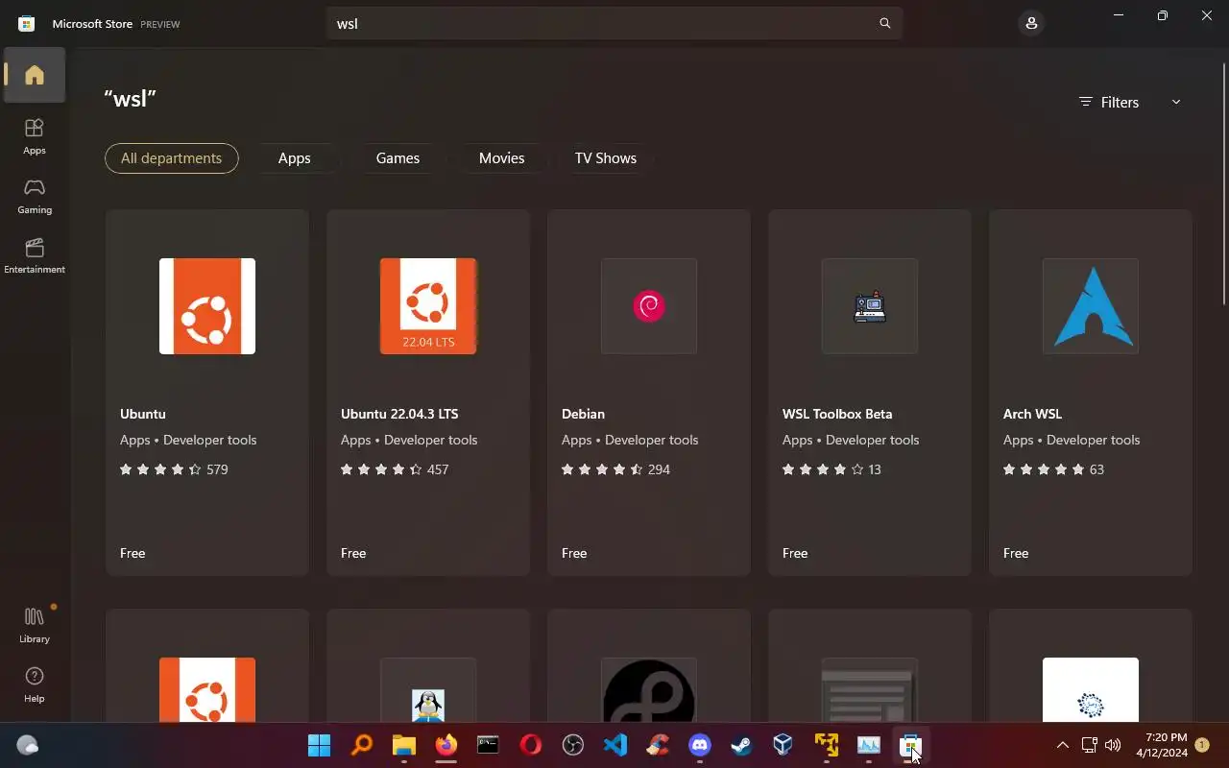The image size is (1229, 768).
Task: Click the 63 rating count on Arch WSL
Action: pyautogui.click(x=1096, y=469)
